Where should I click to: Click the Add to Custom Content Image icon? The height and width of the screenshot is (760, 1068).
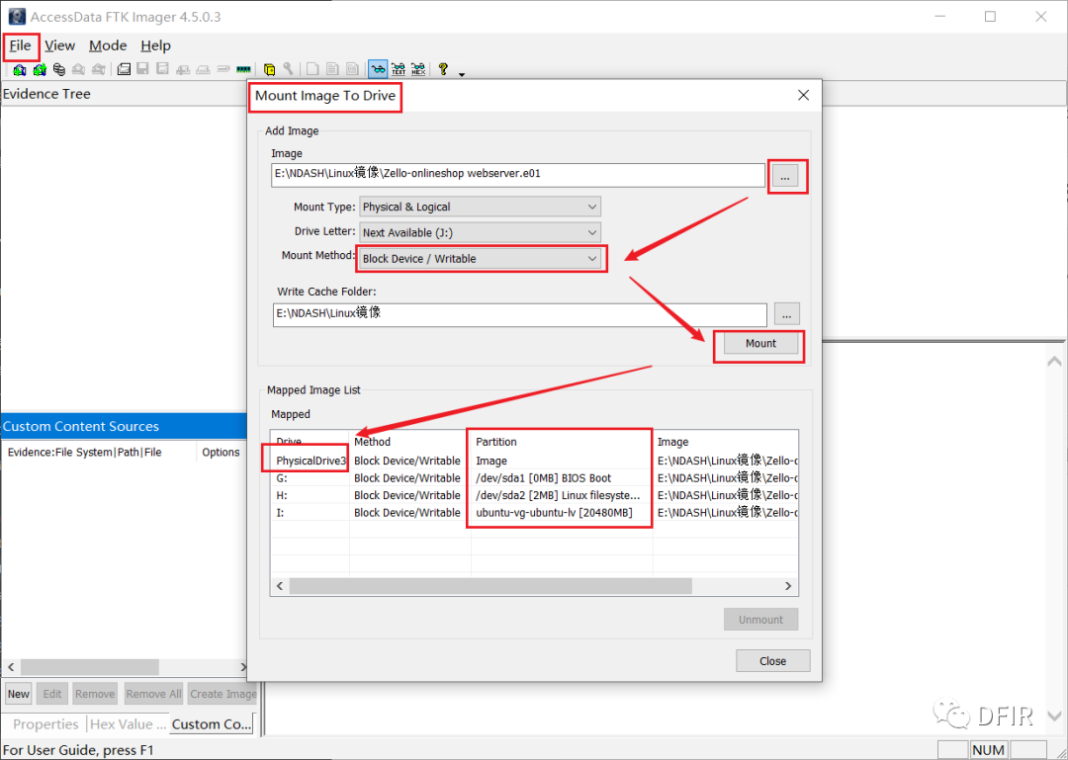click(x=183, y=69)
